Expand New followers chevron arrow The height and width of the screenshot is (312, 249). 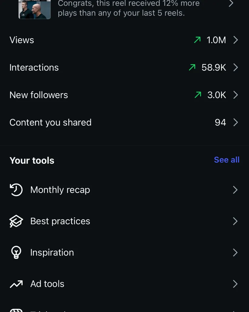point(236,95)
